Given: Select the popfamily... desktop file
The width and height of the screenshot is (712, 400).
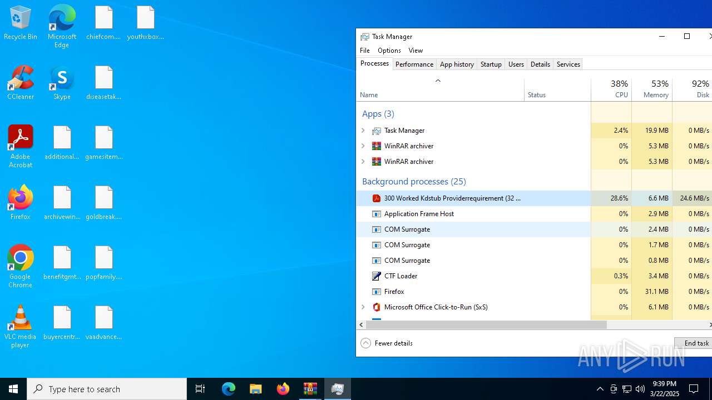Looking at the screenshot, I should (x=103, y=263).
